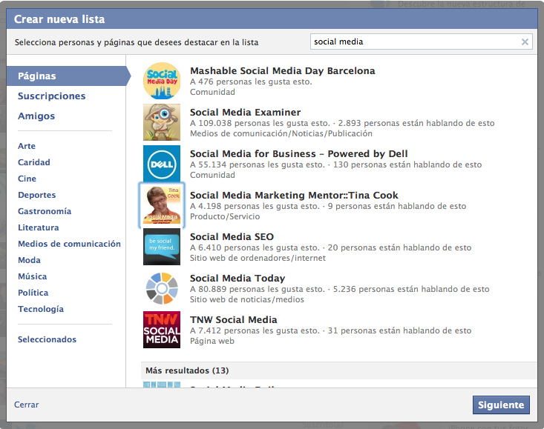
Task: Select Social Media Examiner page thumbnail
Action: (x=162, y=122)
